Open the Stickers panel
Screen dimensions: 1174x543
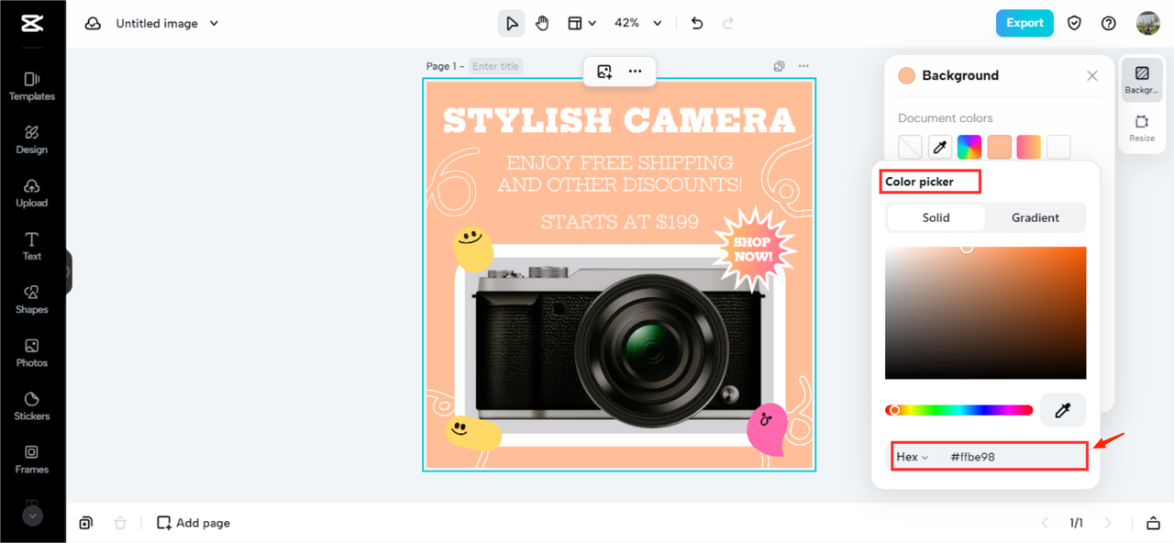[32, 405]
